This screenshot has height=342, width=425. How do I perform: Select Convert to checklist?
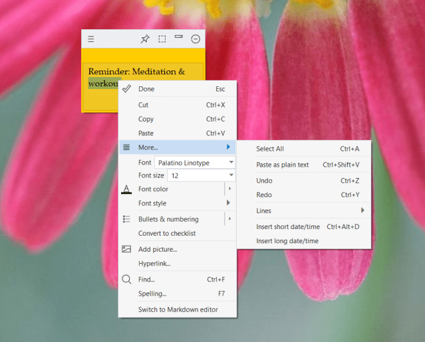[178, 233]
